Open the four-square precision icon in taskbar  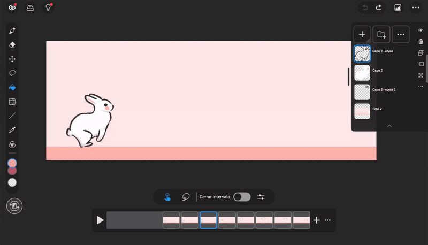tap(421, 75)
